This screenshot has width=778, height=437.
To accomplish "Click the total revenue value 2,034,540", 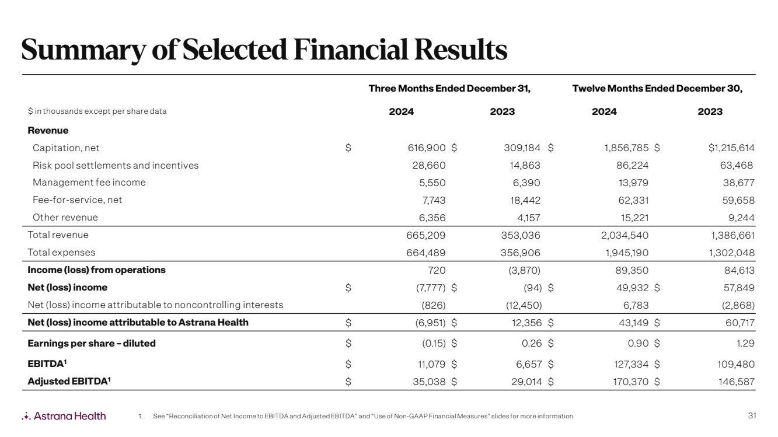I will click(624, 236).
